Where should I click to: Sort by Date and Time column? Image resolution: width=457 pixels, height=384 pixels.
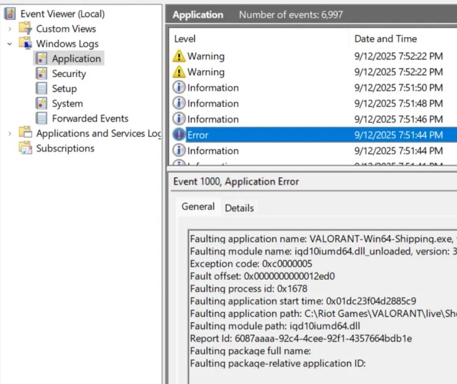[385, 39]
